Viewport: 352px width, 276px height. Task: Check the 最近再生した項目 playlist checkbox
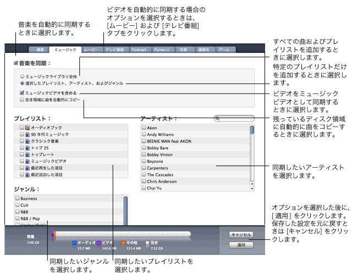click(x=22, y=168)
